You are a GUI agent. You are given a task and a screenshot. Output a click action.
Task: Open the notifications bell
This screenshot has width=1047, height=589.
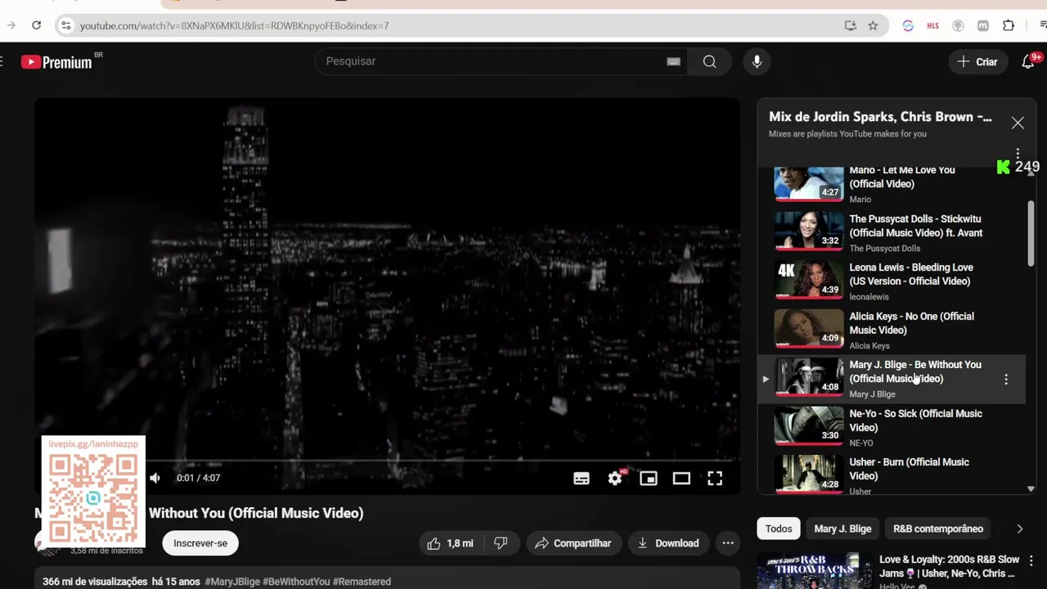click(1028, 62)
